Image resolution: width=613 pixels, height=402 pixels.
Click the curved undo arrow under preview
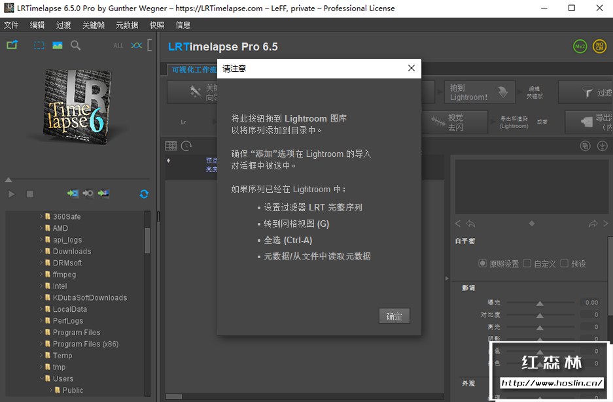470,224
